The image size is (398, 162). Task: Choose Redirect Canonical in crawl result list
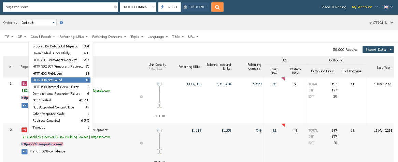(60, 121)
